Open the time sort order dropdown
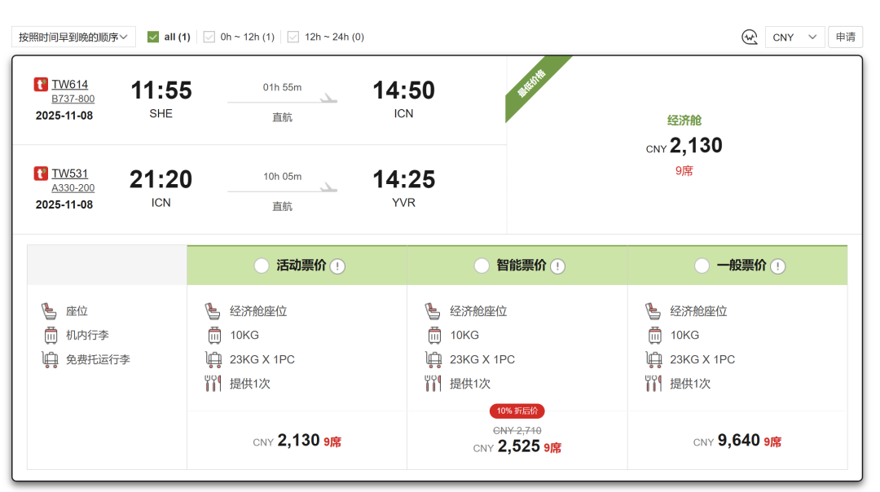The height and width of the screenshot is (492, 880). (x=73, y=37)
